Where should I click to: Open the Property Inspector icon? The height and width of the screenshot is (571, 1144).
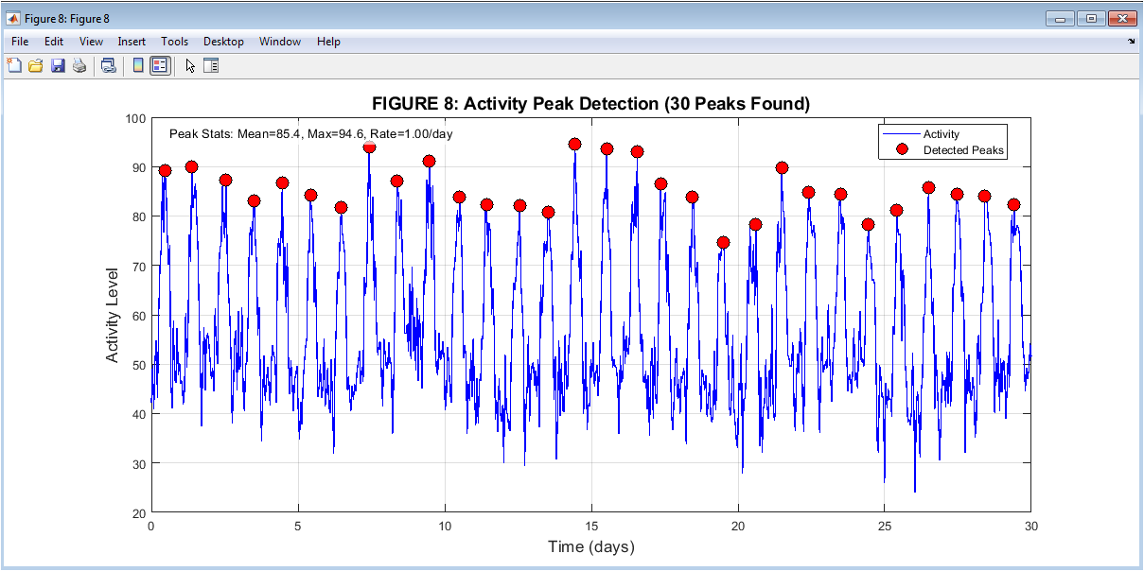[211, 65]
